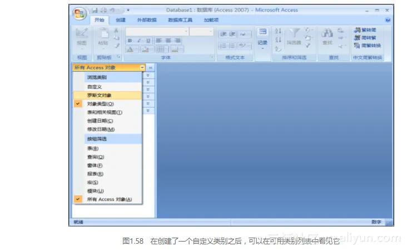
Task: Set center text alignment
Action: click(x=168, y=41)
